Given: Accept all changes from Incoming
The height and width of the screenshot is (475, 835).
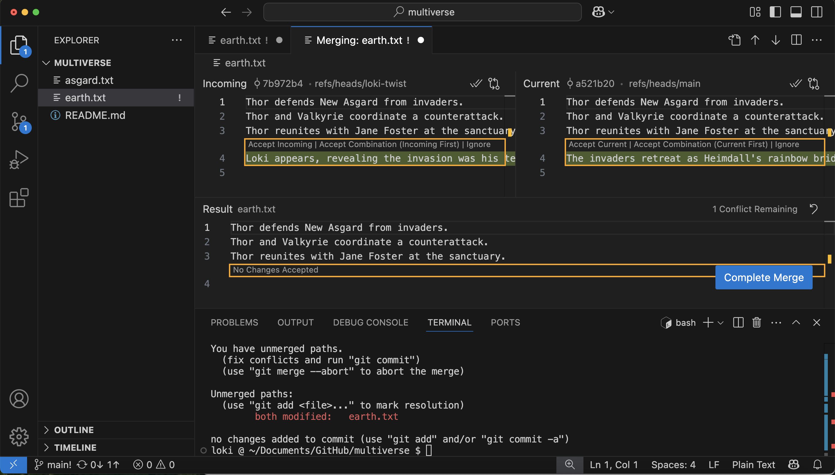Looking at the screenshot, I should pyautogui.click(x=476, y=84).
